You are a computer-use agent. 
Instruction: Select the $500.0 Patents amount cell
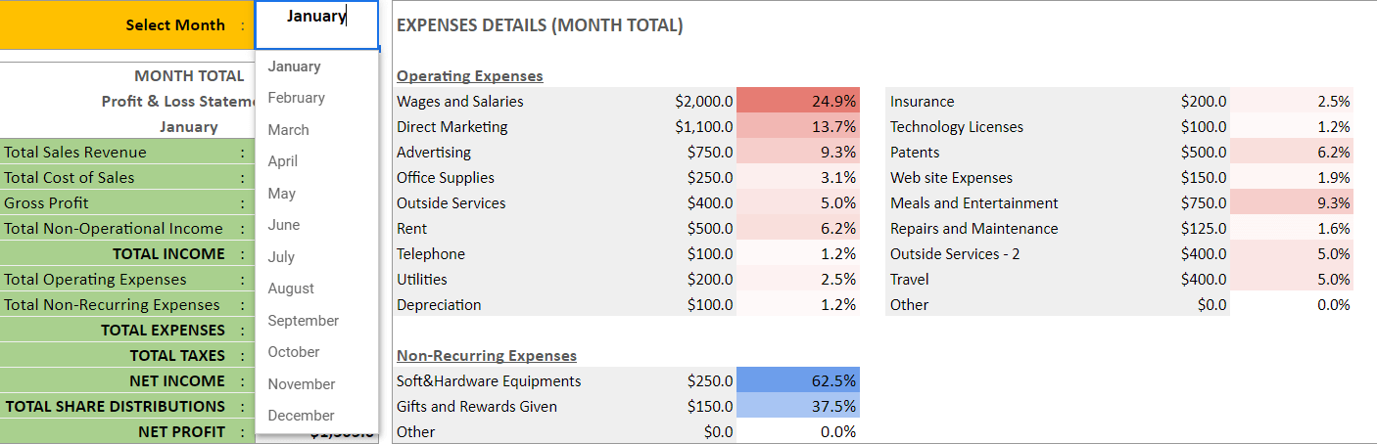(x=1204, y=153)
